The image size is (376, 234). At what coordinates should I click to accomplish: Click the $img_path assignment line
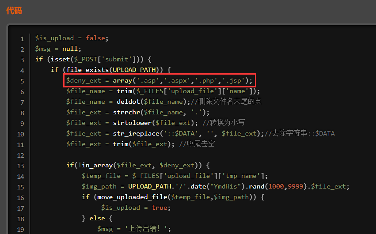point(215,187)
